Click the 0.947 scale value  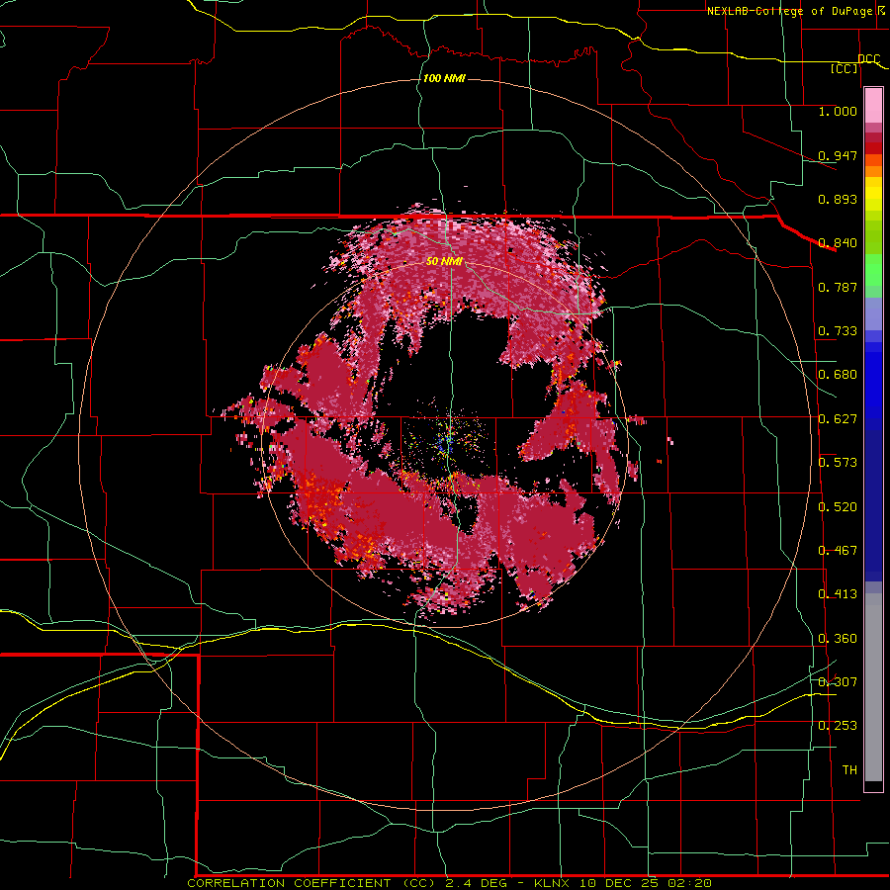click(x=838, y=155)
